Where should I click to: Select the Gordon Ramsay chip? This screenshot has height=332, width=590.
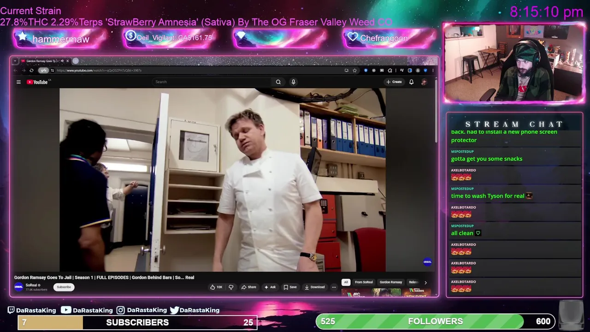[391, 282]
